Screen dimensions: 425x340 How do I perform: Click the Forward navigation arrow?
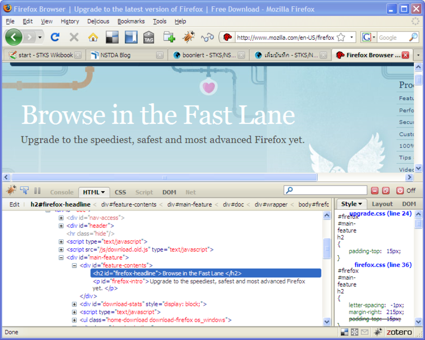(x=29, y=38)
